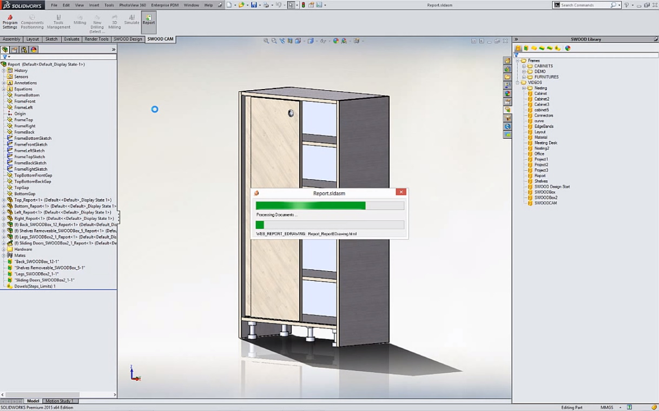
Task: Switch to the Motion Study 1 tab
Action: 60,401
